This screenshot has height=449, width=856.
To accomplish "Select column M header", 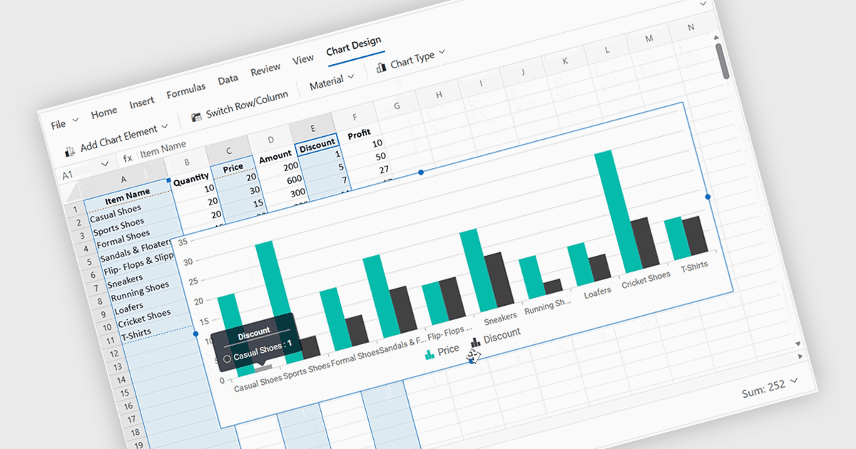I will tap(648, 38).
